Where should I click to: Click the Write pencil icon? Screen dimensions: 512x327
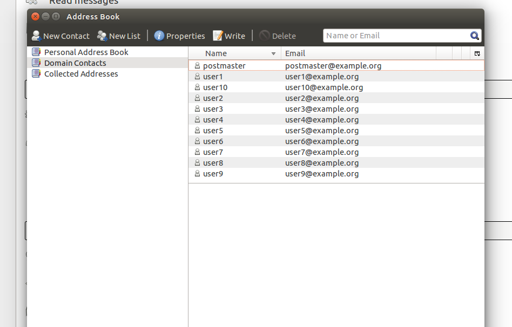(x=218, y=36)
